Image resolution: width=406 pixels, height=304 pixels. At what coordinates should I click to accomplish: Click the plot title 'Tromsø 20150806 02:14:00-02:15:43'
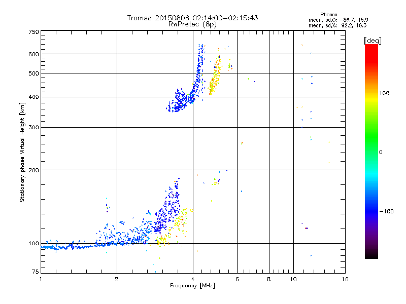[x=192, y=18]
